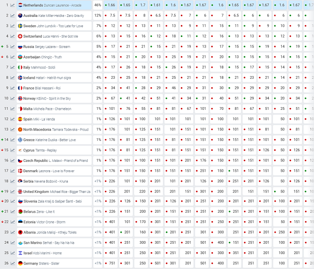Open San Marino Serhat - Say Na Na Na
314x269 pixels.
(x=54, y=243)
